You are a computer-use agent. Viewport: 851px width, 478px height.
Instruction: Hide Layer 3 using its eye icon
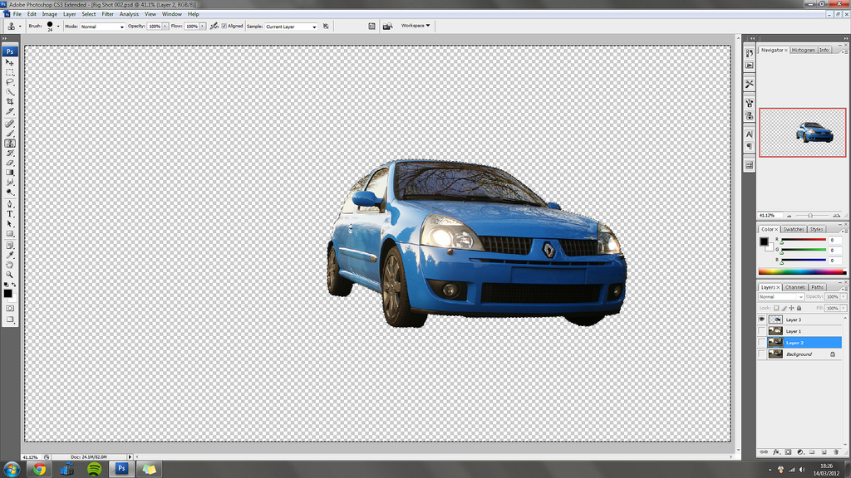762,319
